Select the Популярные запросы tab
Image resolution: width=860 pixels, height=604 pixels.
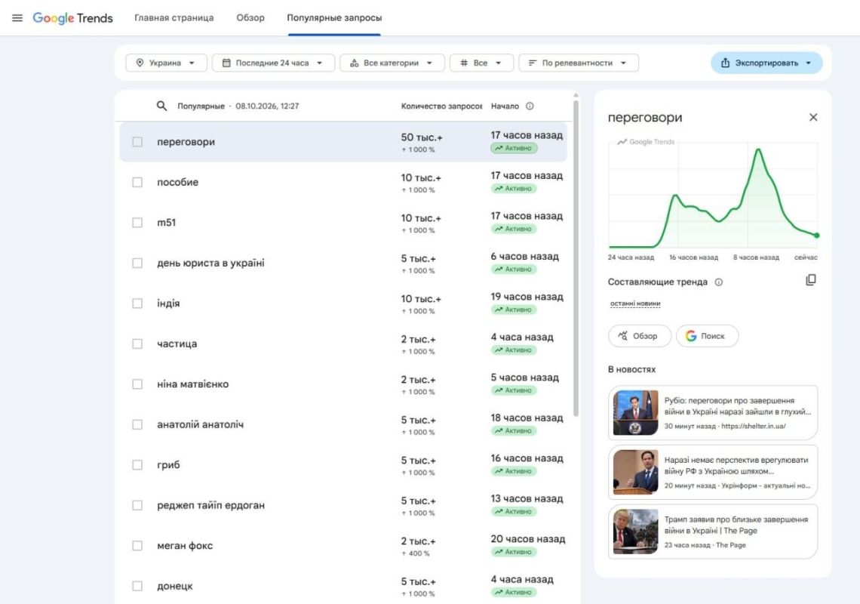click(x=334, y=17)
